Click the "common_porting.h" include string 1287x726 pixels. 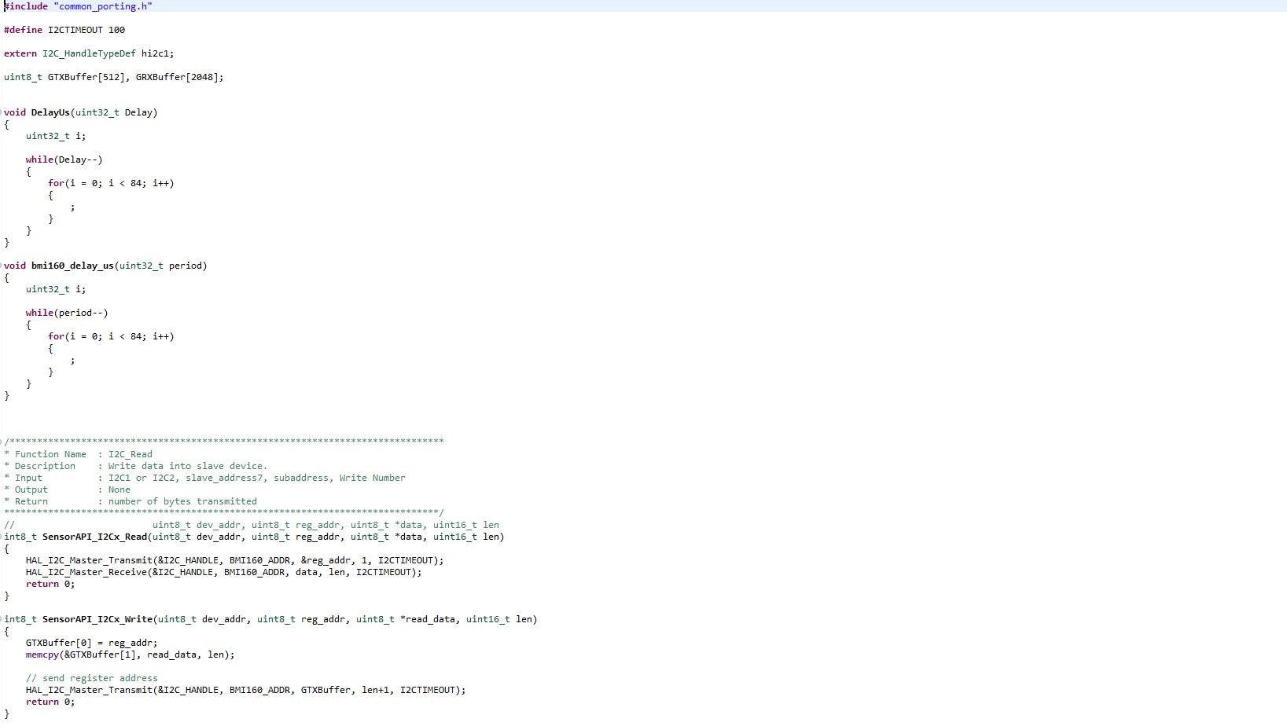pos(102,6)
